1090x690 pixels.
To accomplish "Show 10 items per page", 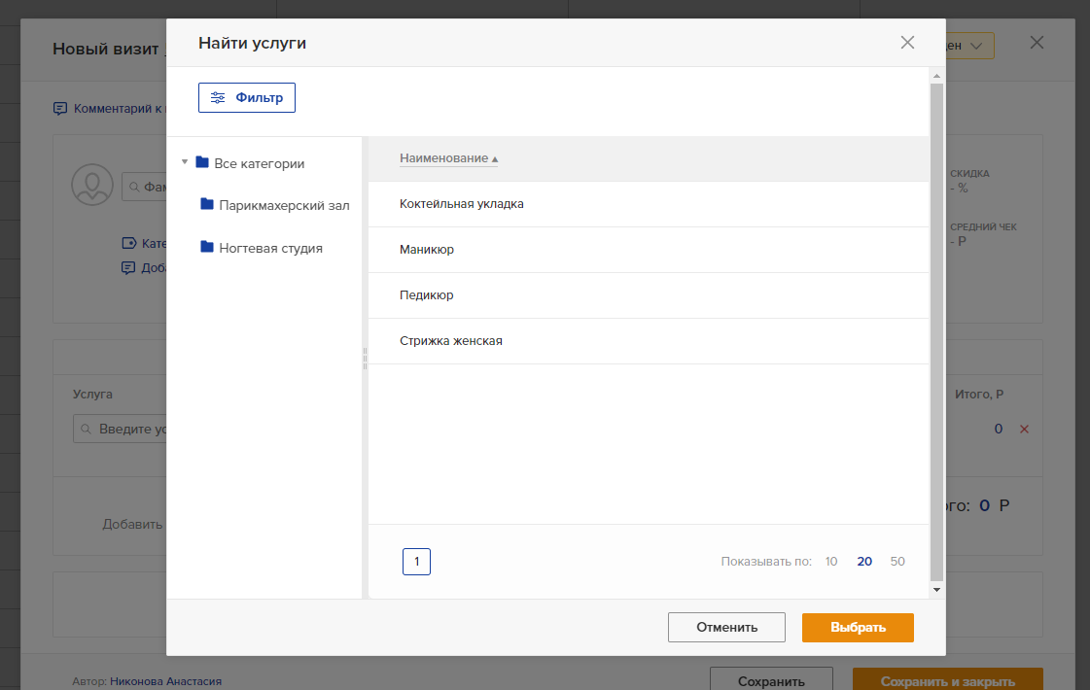I will coord(831,562).
